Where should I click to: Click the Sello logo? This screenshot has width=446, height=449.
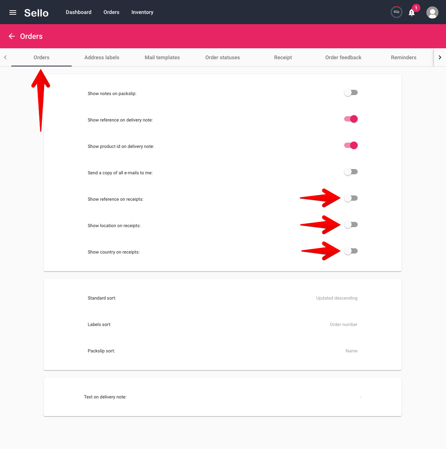click(36, 13)
